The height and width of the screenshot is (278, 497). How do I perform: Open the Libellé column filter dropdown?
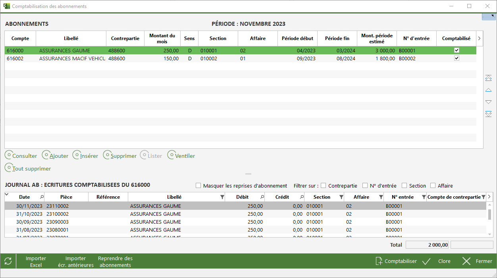[222, 197]
